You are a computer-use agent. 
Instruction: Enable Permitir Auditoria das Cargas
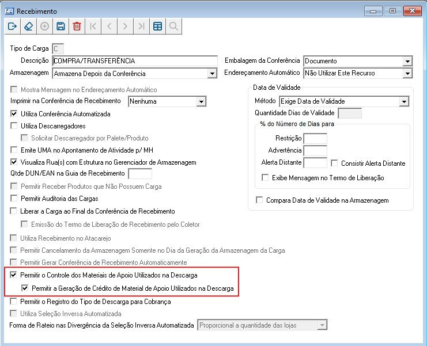(x=14, y=198)
